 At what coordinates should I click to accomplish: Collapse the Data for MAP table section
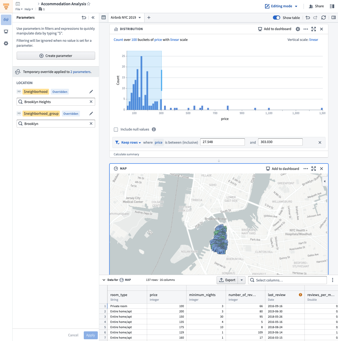coord(104,280)
